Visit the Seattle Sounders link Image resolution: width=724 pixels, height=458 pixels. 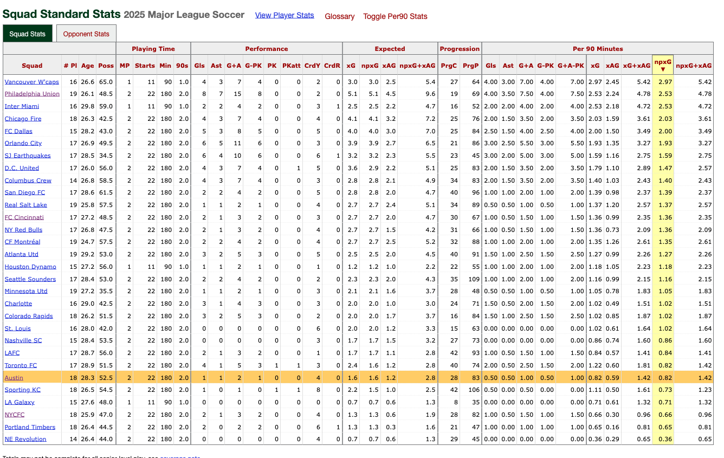coord(30,279)
